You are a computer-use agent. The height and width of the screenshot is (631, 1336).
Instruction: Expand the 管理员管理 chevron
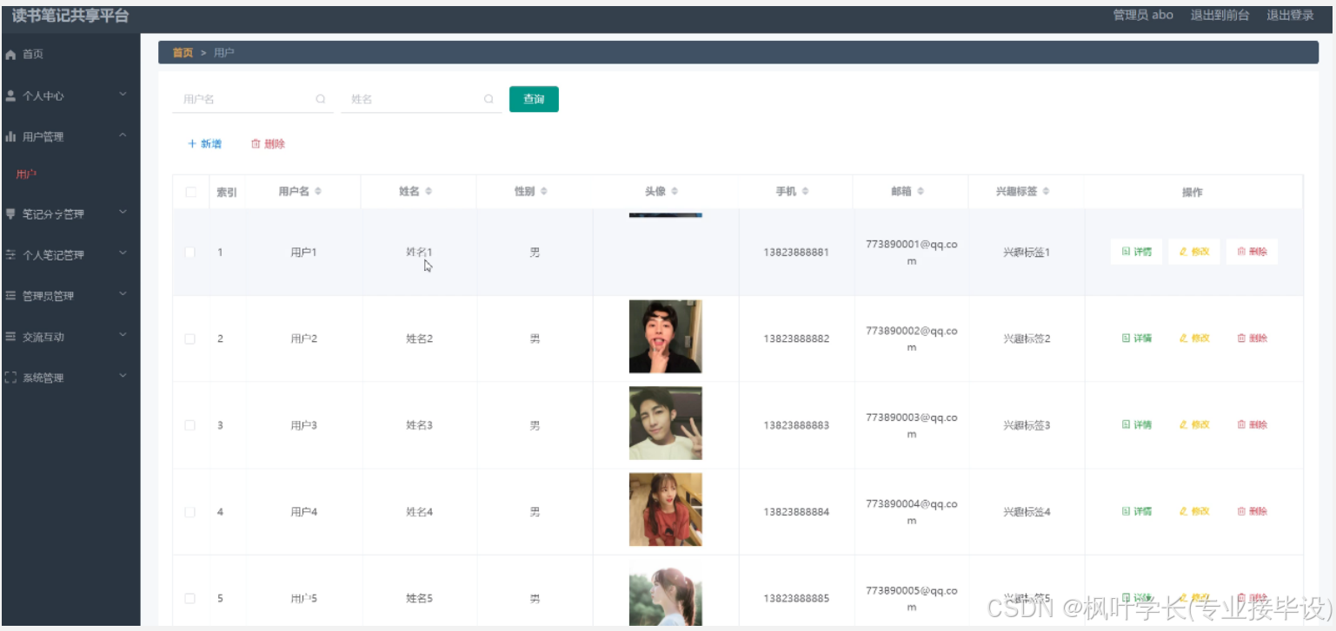pyautogui.click(x=123, y=294)
